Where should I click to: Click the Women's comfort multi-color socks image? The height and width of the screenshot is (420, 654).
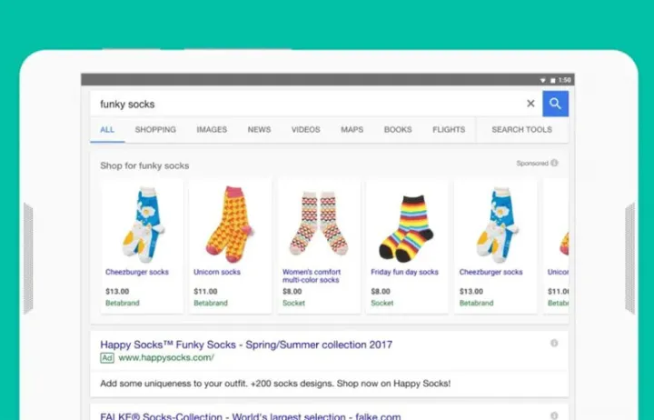click(319, 224)
